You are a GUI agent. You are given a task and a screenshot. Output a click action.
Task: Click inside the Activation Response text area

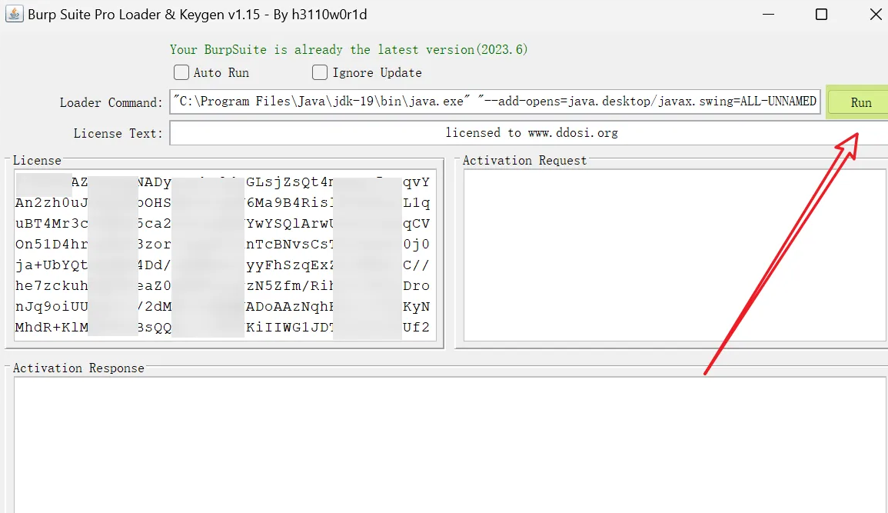pyautogui.click(x=451, y=445)
